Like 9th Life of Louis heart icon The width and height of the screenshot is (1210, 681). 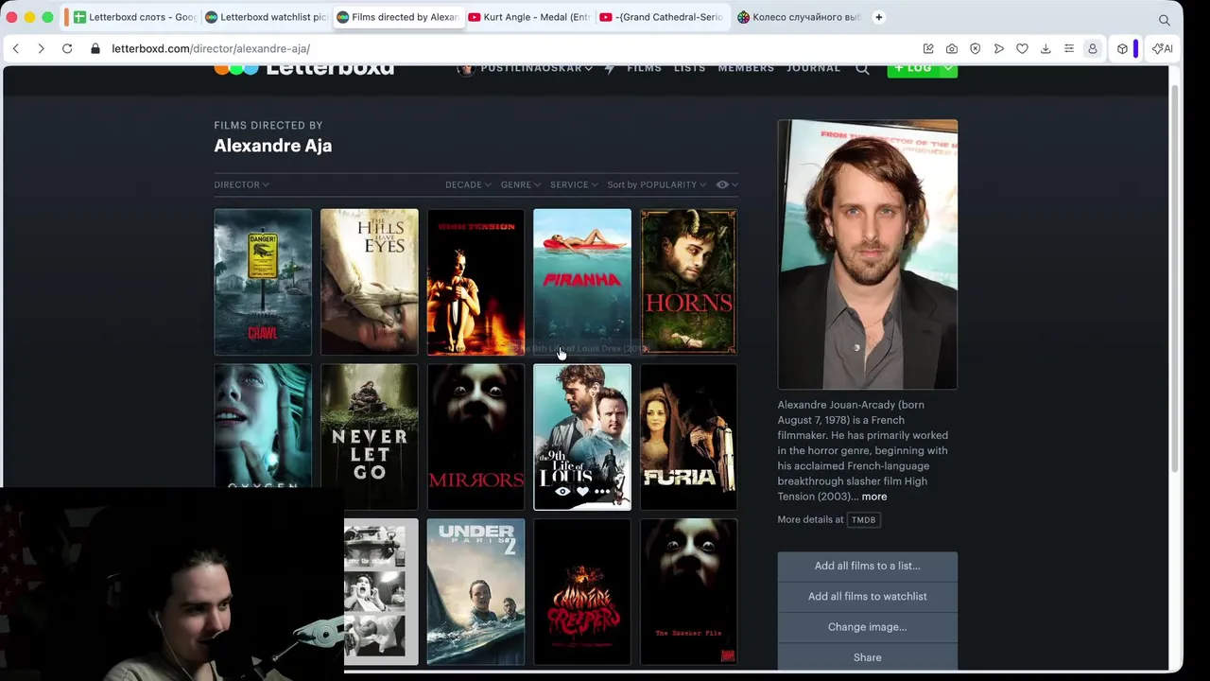[582, 492]
